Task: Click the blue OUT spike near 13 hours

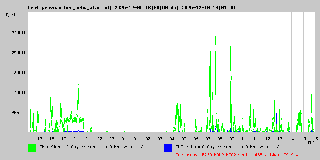Action: tap(276, 122)
